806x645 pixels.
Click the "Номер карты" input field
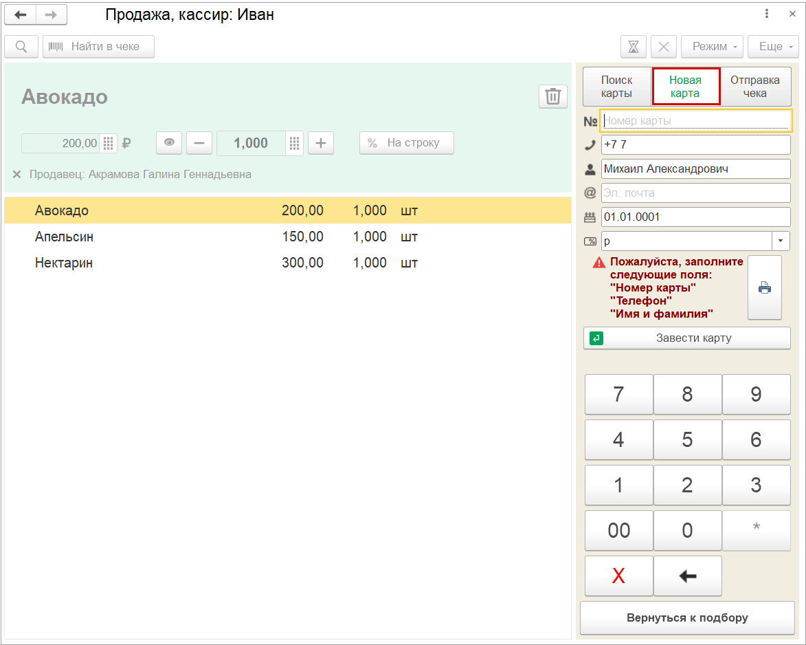pos(696,121)
